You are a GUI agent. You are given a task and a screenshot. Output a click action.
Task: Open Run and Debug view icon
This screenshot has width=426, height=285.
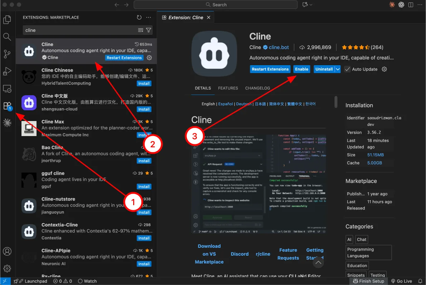tap(7, 71)
